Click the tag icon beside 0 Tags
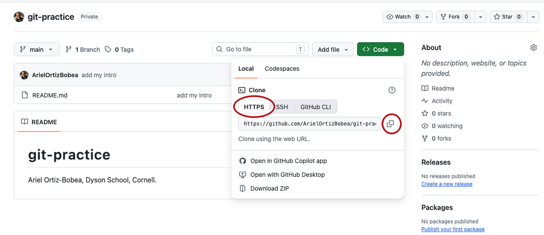This screenshot has width=544, height=235. click(x=108, y=50)
